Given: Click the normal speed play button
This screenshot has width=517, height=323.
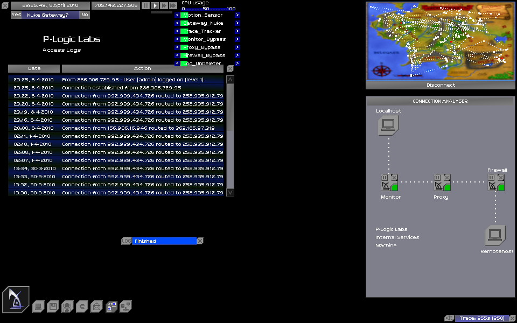Looking at the screenshot, I should coord(155,5).
